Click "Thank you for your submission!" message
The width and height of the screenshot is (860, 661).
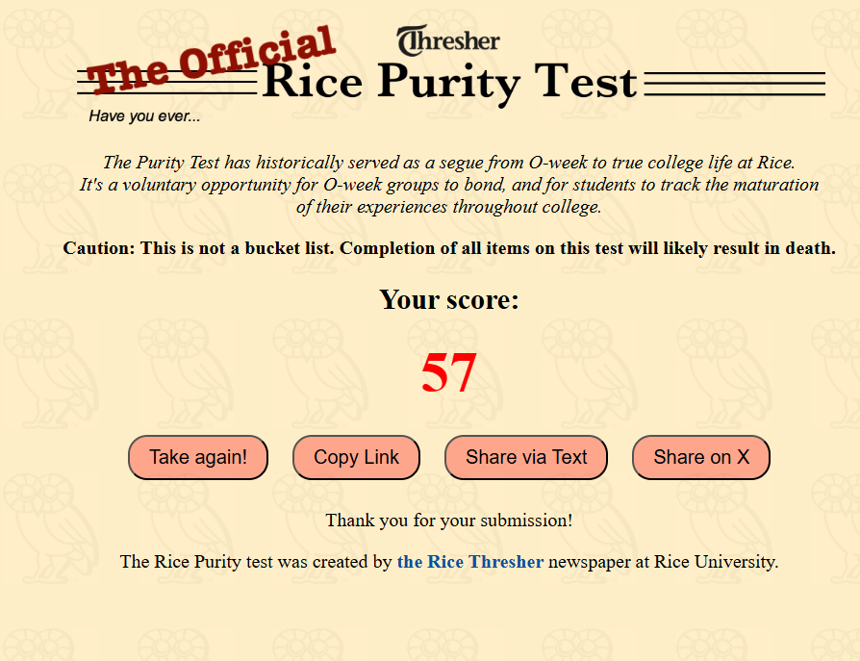(x=448, y=521)
